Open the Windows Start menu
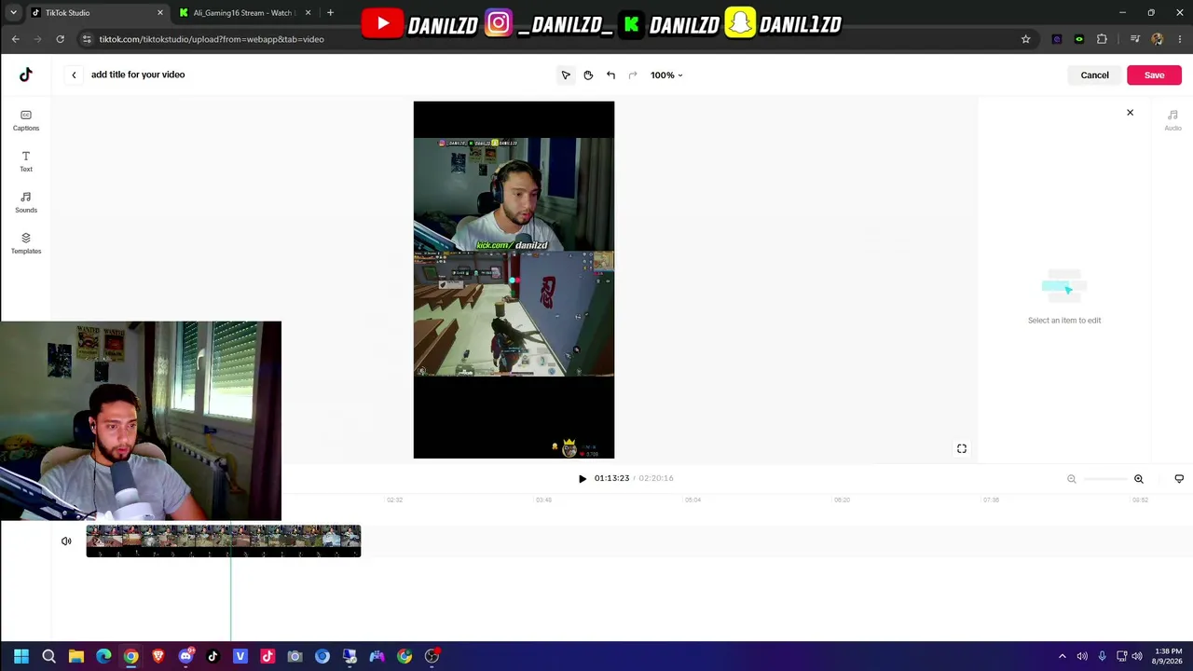 coord(21,656)
